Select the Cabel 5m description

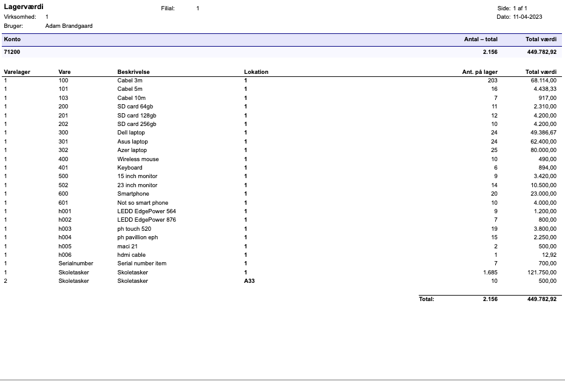point(130,89)
